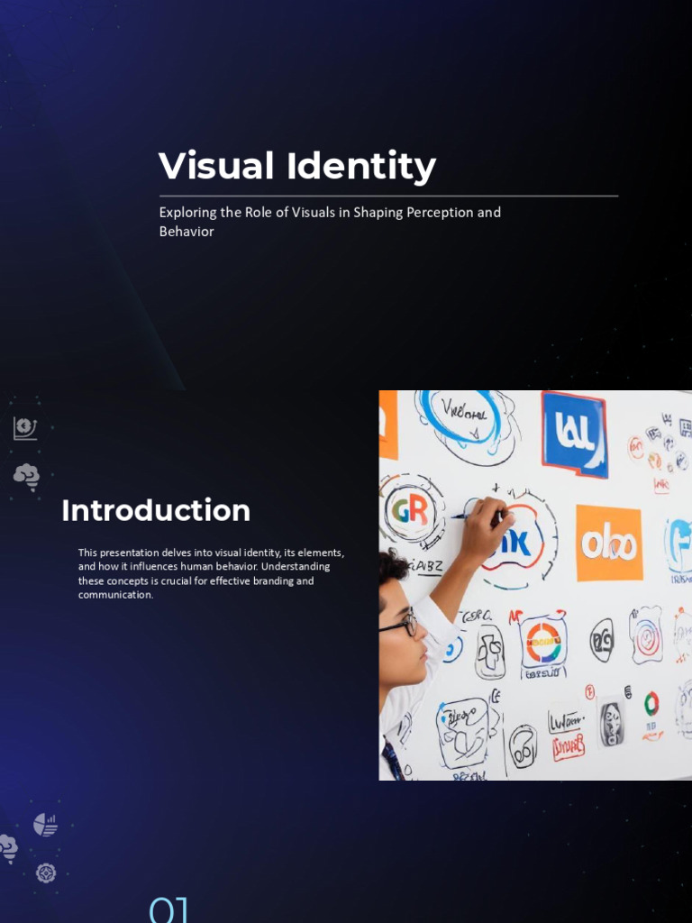Screen dimensions: 692x923
Task: Click the pie chart icon near bottom
Action: tap(45, 825)
